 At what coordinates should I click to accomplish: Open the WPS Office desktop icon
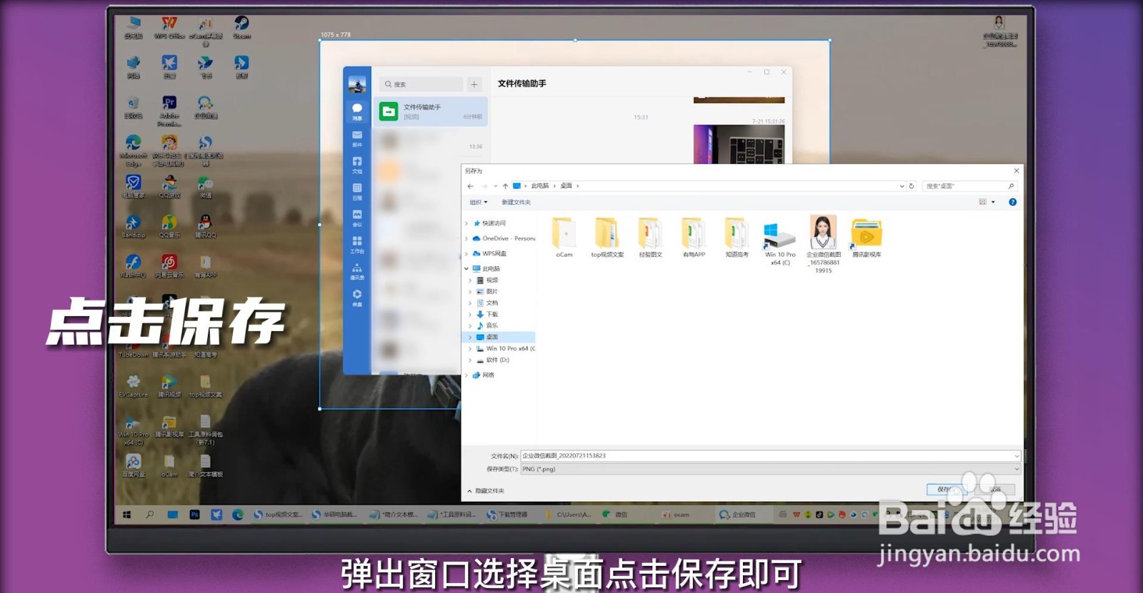point(169,28)
